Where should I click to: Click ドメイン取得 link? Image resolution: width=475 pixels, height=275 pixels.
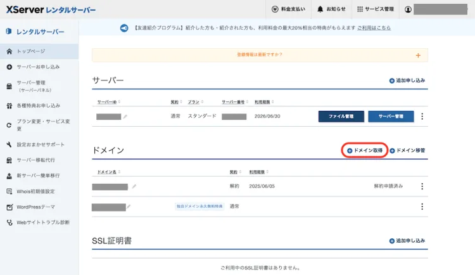(365, 150)
